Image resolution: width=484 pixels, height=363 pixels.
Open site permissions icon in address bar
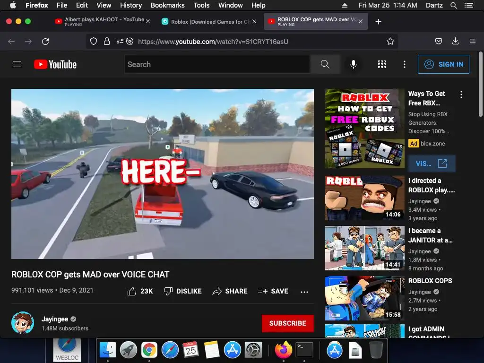(120, 42)
